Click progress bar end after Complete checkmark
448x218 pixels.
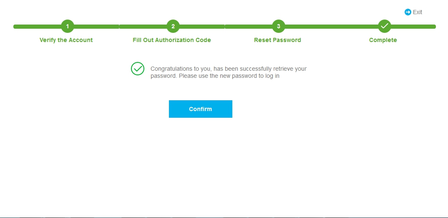[x=413, y=27]
